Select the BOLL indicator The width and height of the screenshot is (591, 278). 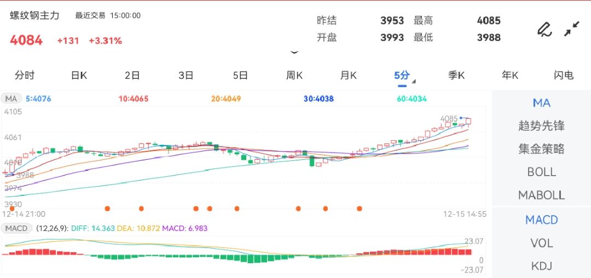point(542,172)
